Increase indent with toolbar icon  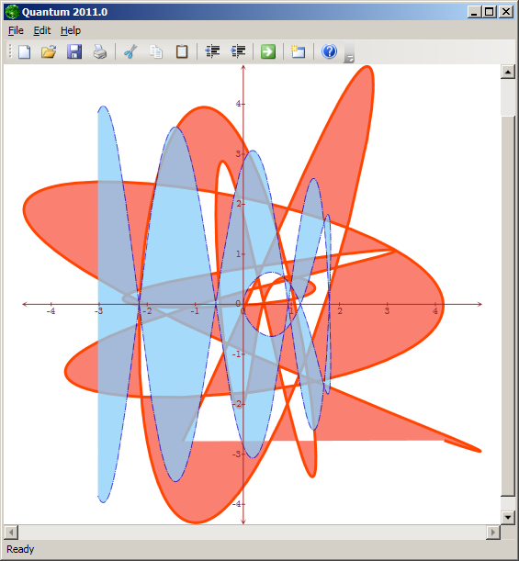[239, 51]
